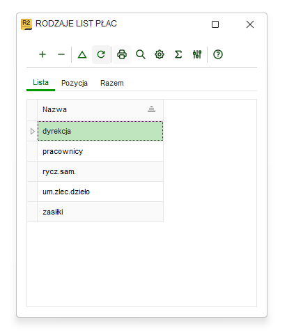287x335 pixels.
Task: Select the pracownicy row
Action: pyautogui.click(x=100, y=151)
